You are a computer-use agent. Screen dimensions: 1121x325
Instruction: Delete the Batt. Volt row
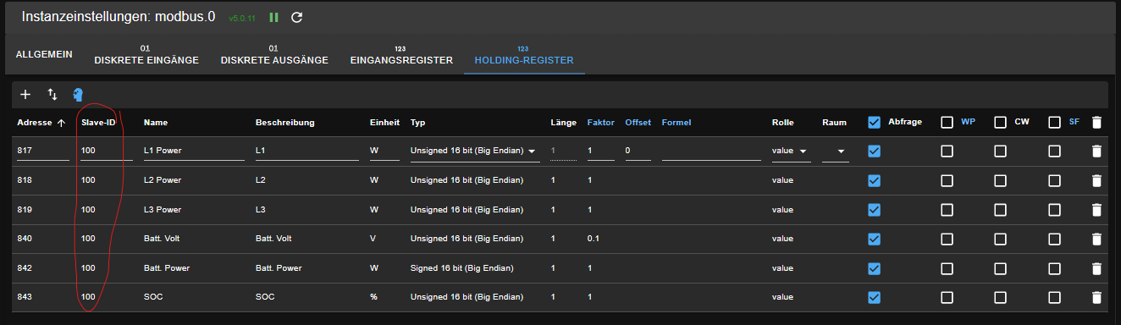pyautogui.click(x=1096, y=239)
